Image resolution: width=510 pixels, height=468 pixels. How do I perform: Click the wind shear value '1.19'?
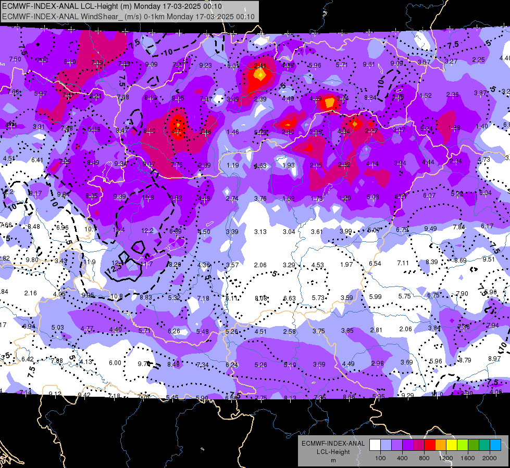coord(232,165)
